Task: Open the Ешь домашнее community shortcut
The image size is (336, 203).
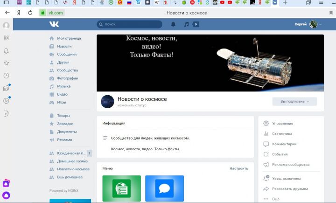Action: (70, 177)
